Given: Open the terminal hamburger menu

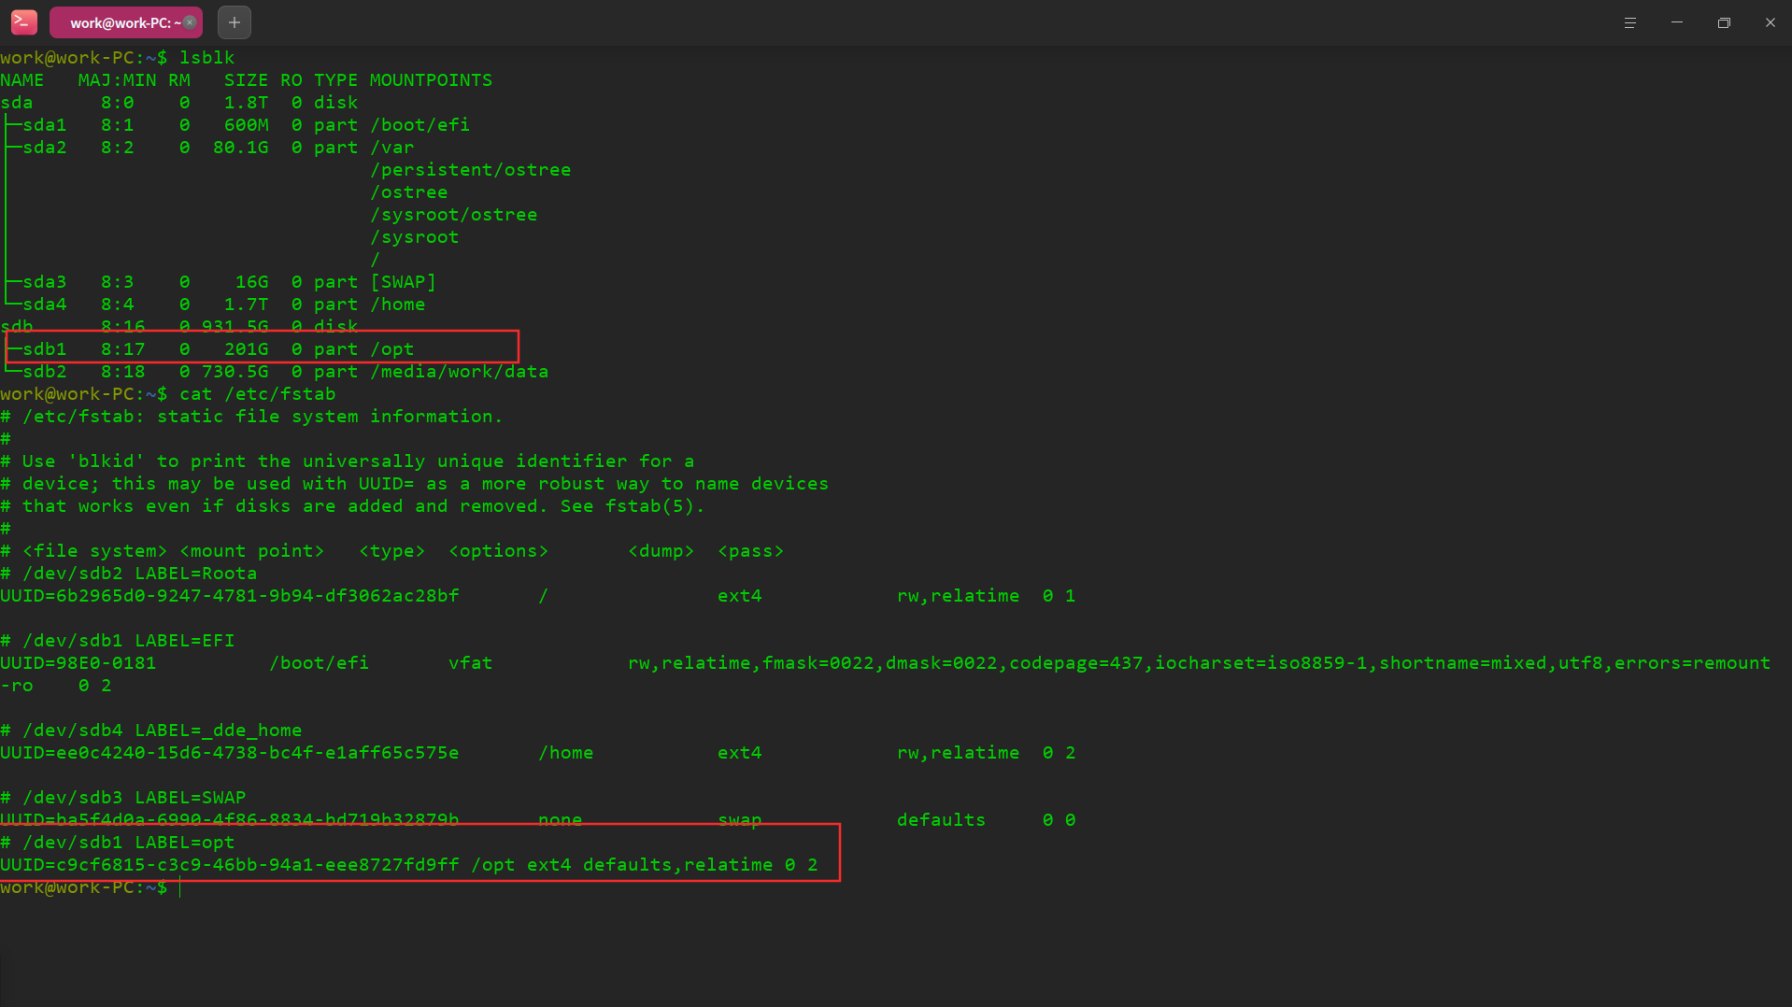Looking at the screenshot, I should [1629, 22].
